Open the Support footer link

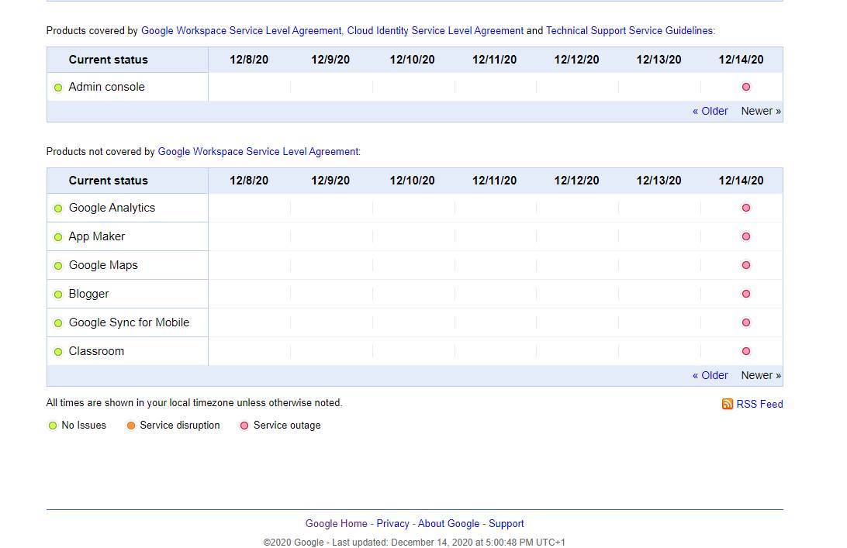(x=506, y=524)
